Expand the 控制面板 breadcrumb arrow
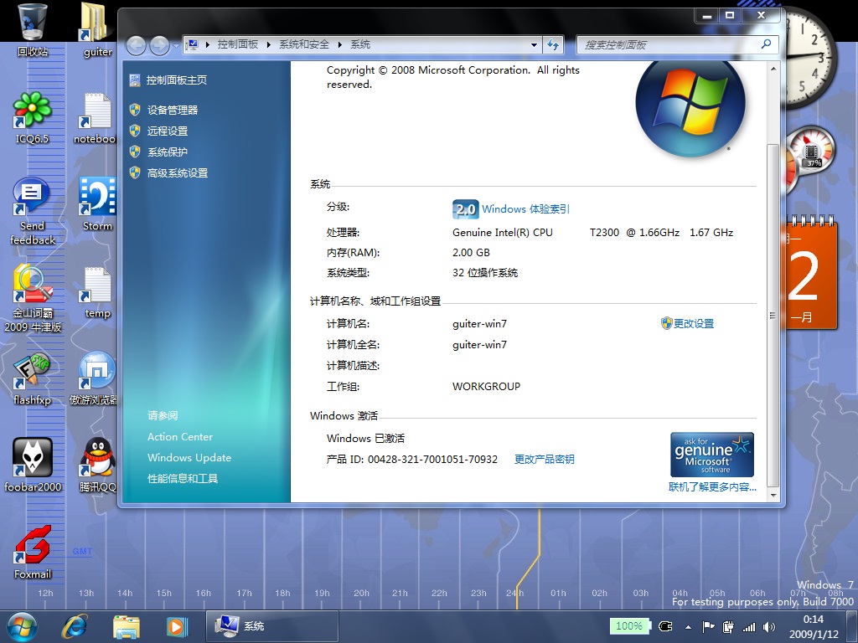 (269, 45)
